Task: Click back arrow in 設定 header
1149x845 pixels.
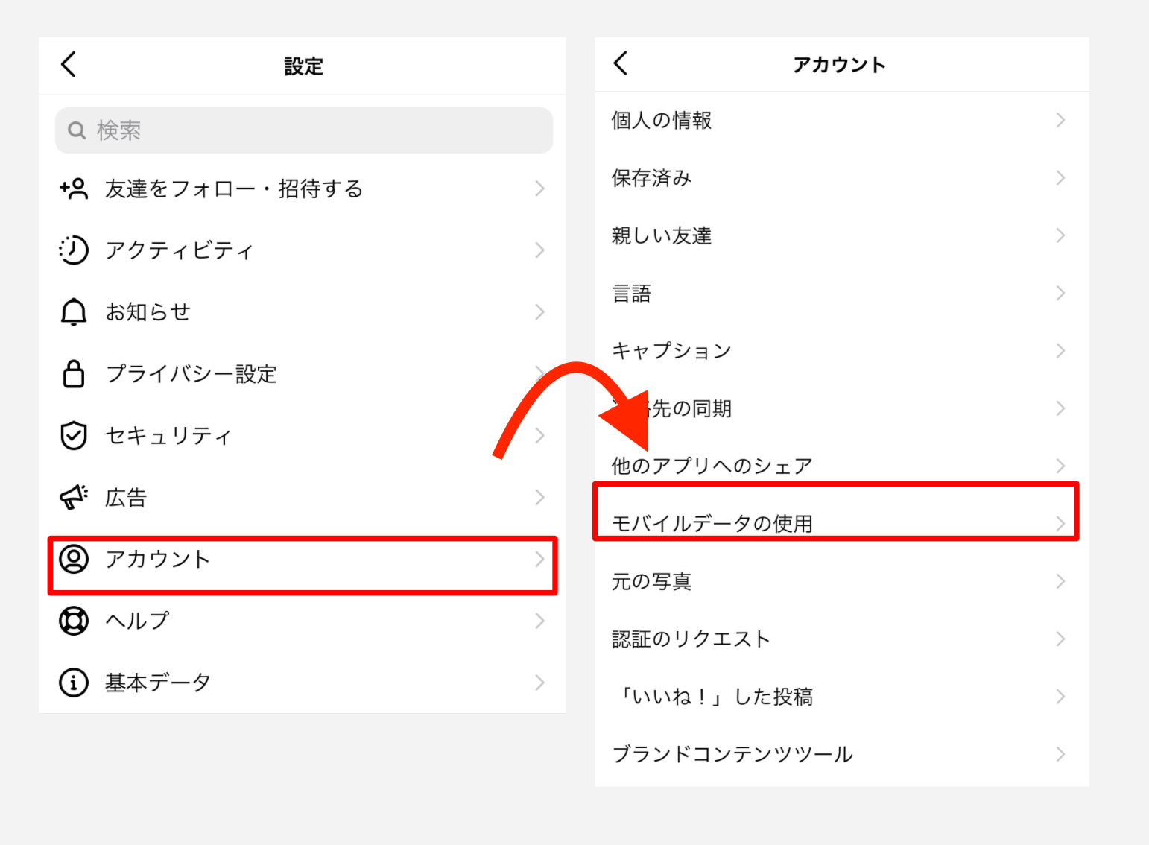Action: (x=69, y=65)
